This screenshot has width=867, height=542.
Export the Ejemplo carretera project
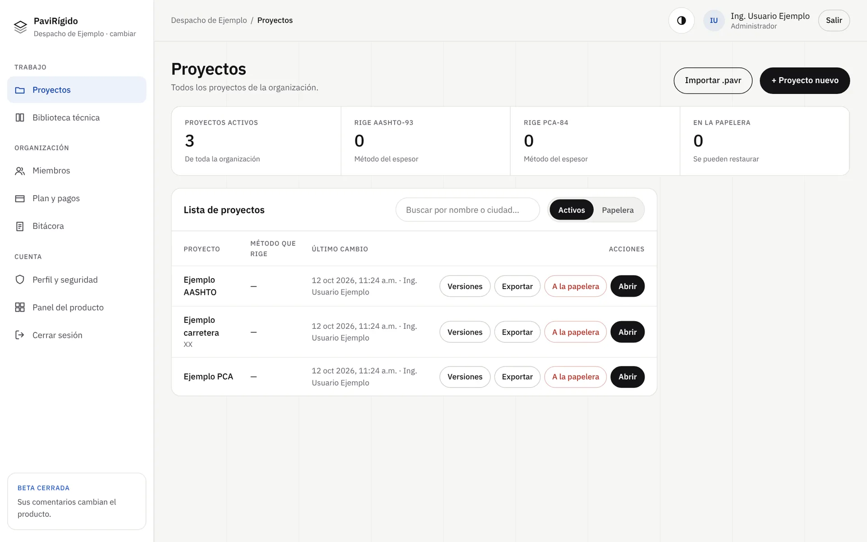tap(517, 332)
